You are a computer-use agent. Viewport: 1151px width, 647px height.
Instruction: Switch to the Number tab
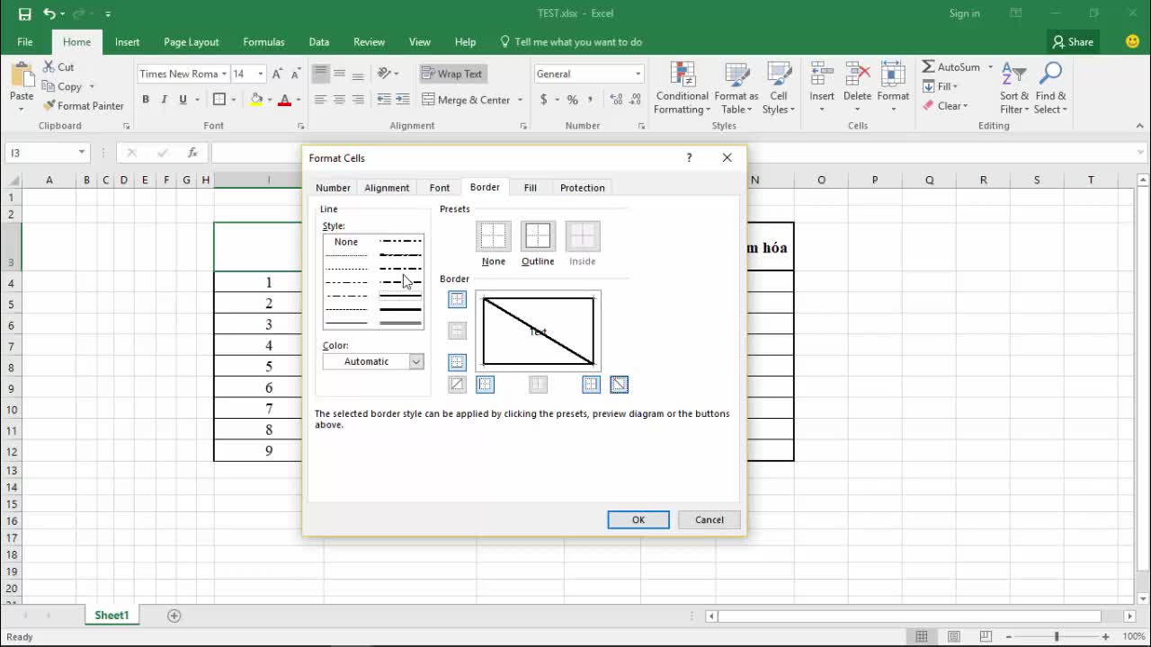coord(333,188)
